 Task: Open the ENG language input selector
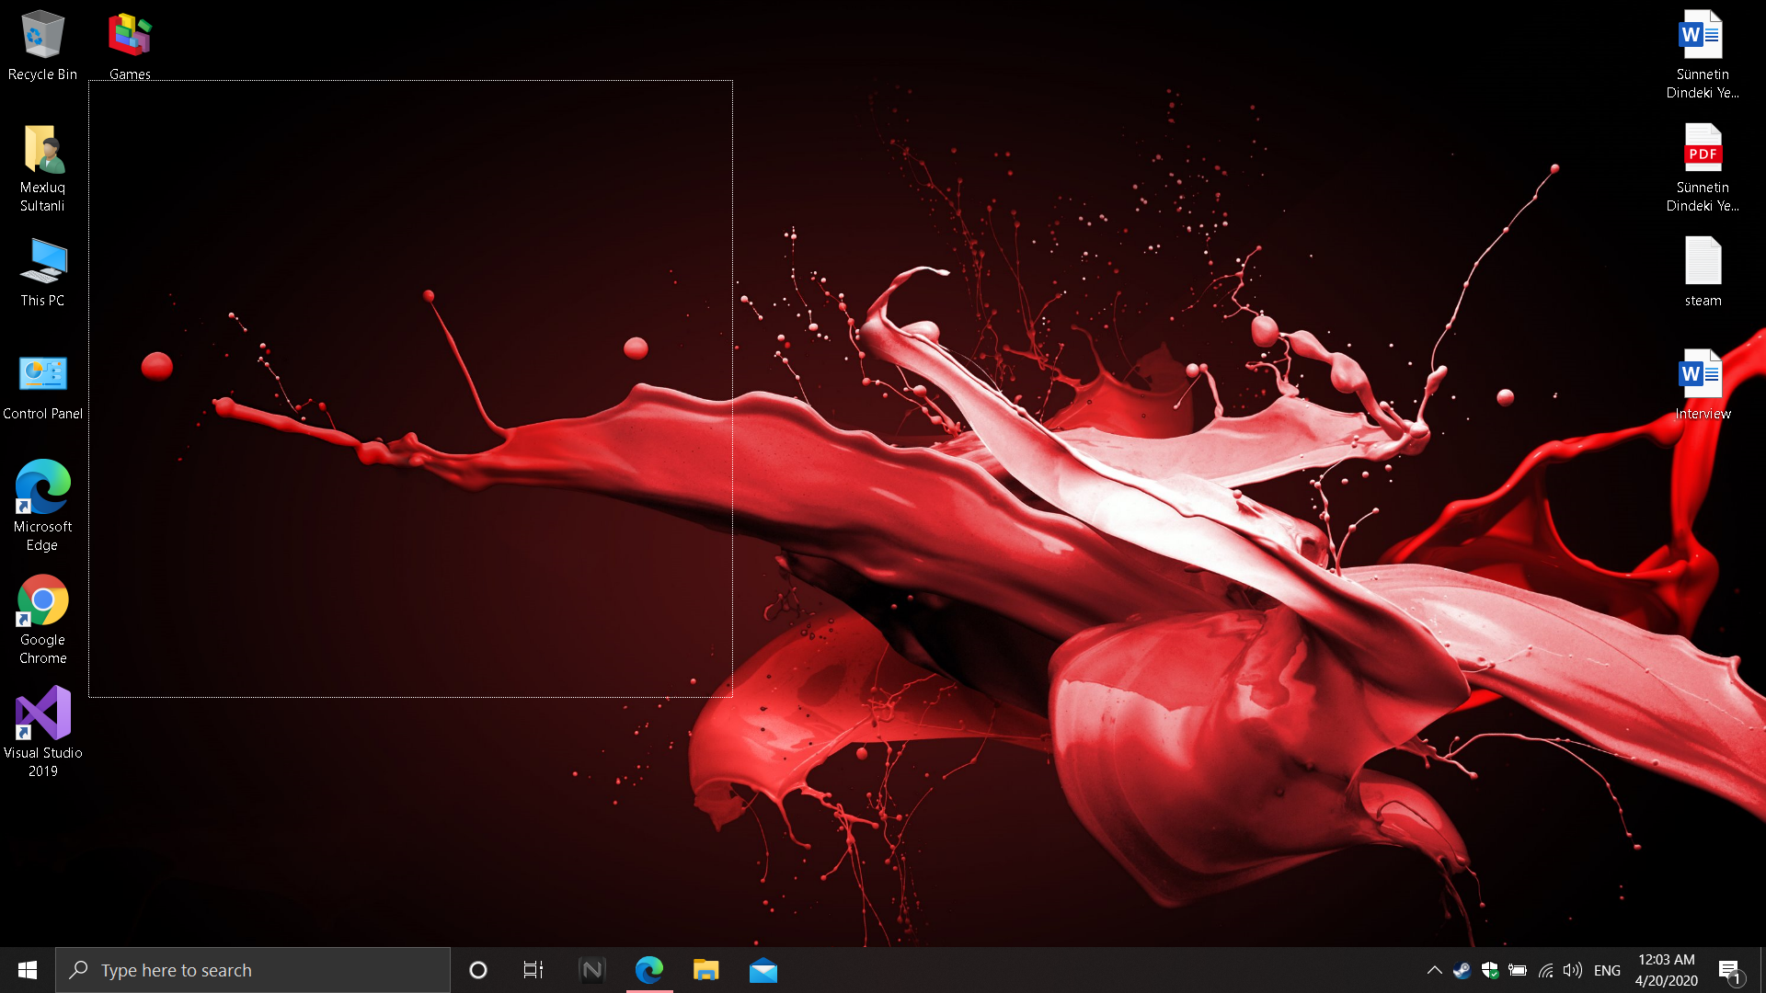pyautogui.click(x=1607, y=970)
